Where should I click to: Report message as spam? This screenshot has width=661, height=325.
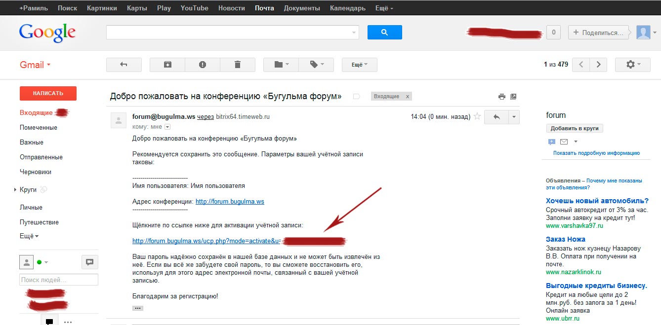(203, 65)
